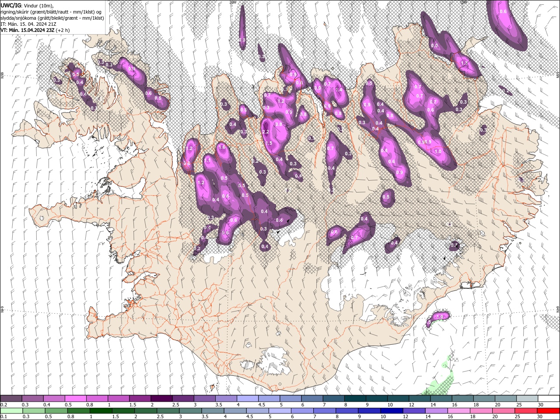The image size is (560, 420).
Task: Click the '1.6' snowfall value on the map
Action: click(222, 147)
